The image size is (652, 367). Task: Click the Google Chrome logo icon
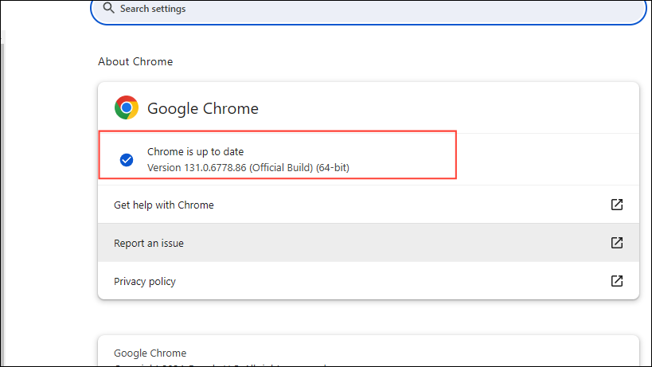127,107
